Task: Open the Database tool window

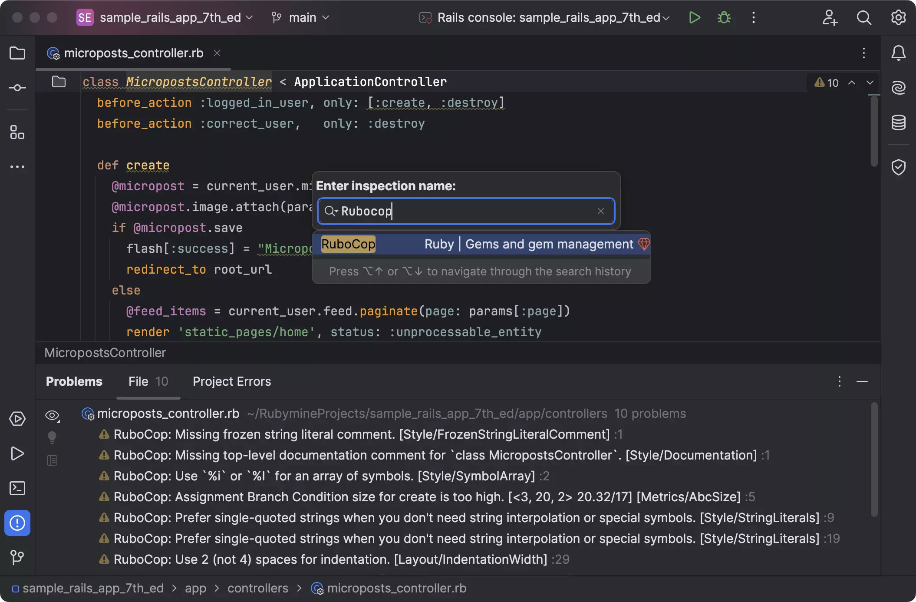Action: pos(898,123)
